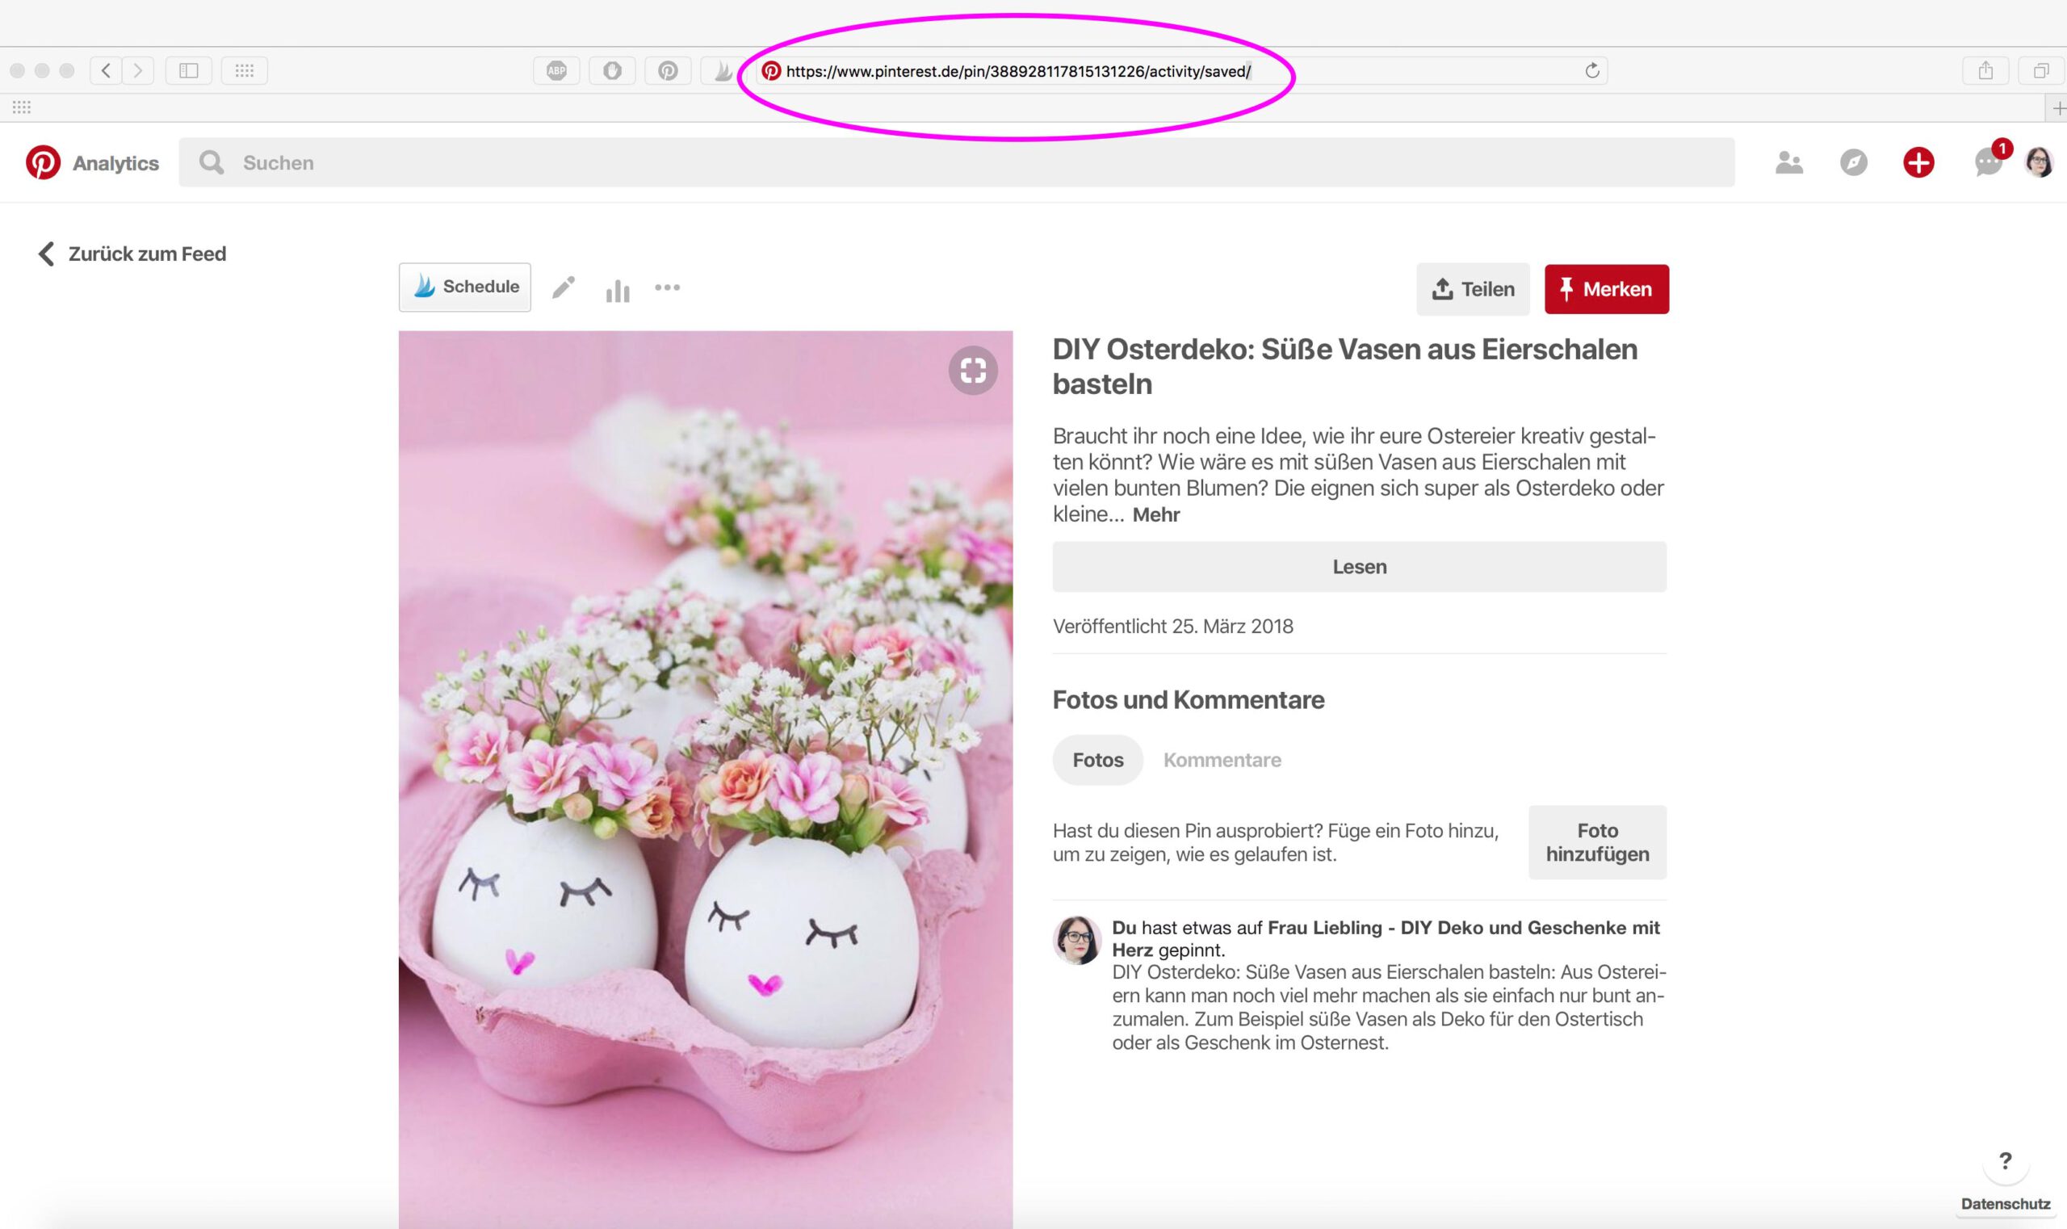Select the Adblock Plus toolbar icon
Screen dimensions: 2067x1229
[x=556, y=71]
